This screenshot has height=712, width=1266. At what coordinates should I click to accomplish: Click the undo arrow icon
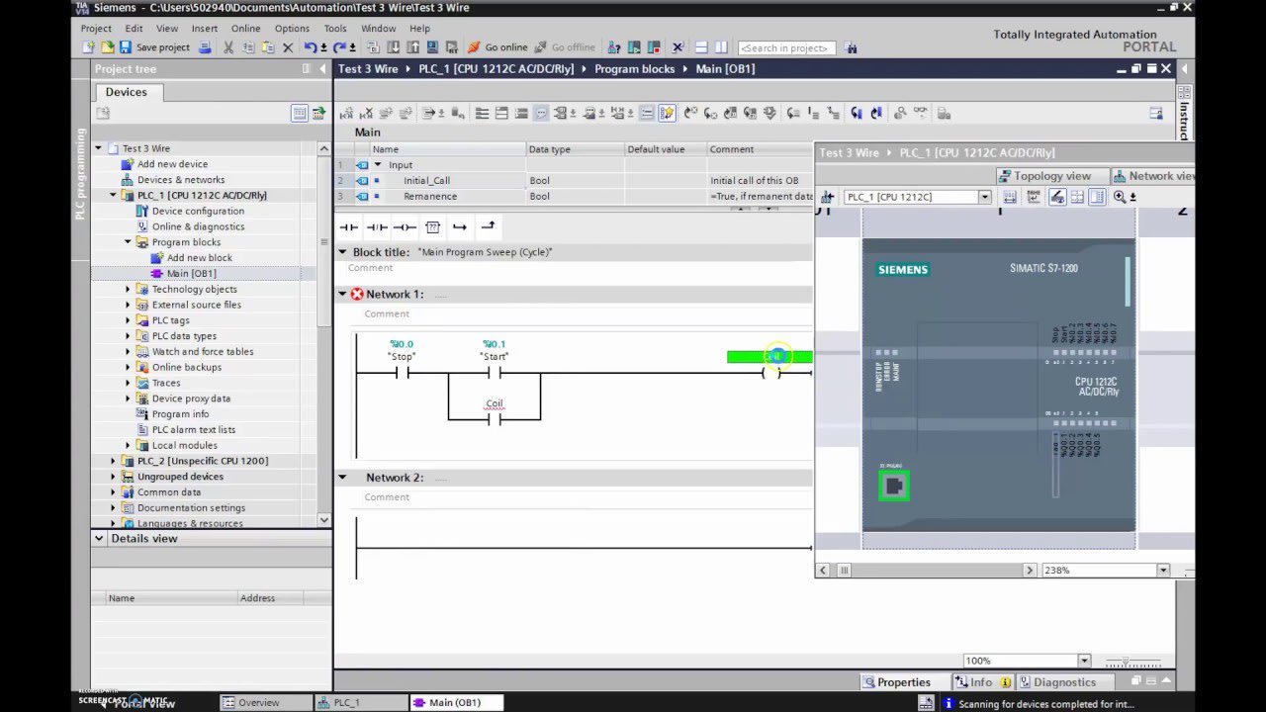tap(311, 47)
